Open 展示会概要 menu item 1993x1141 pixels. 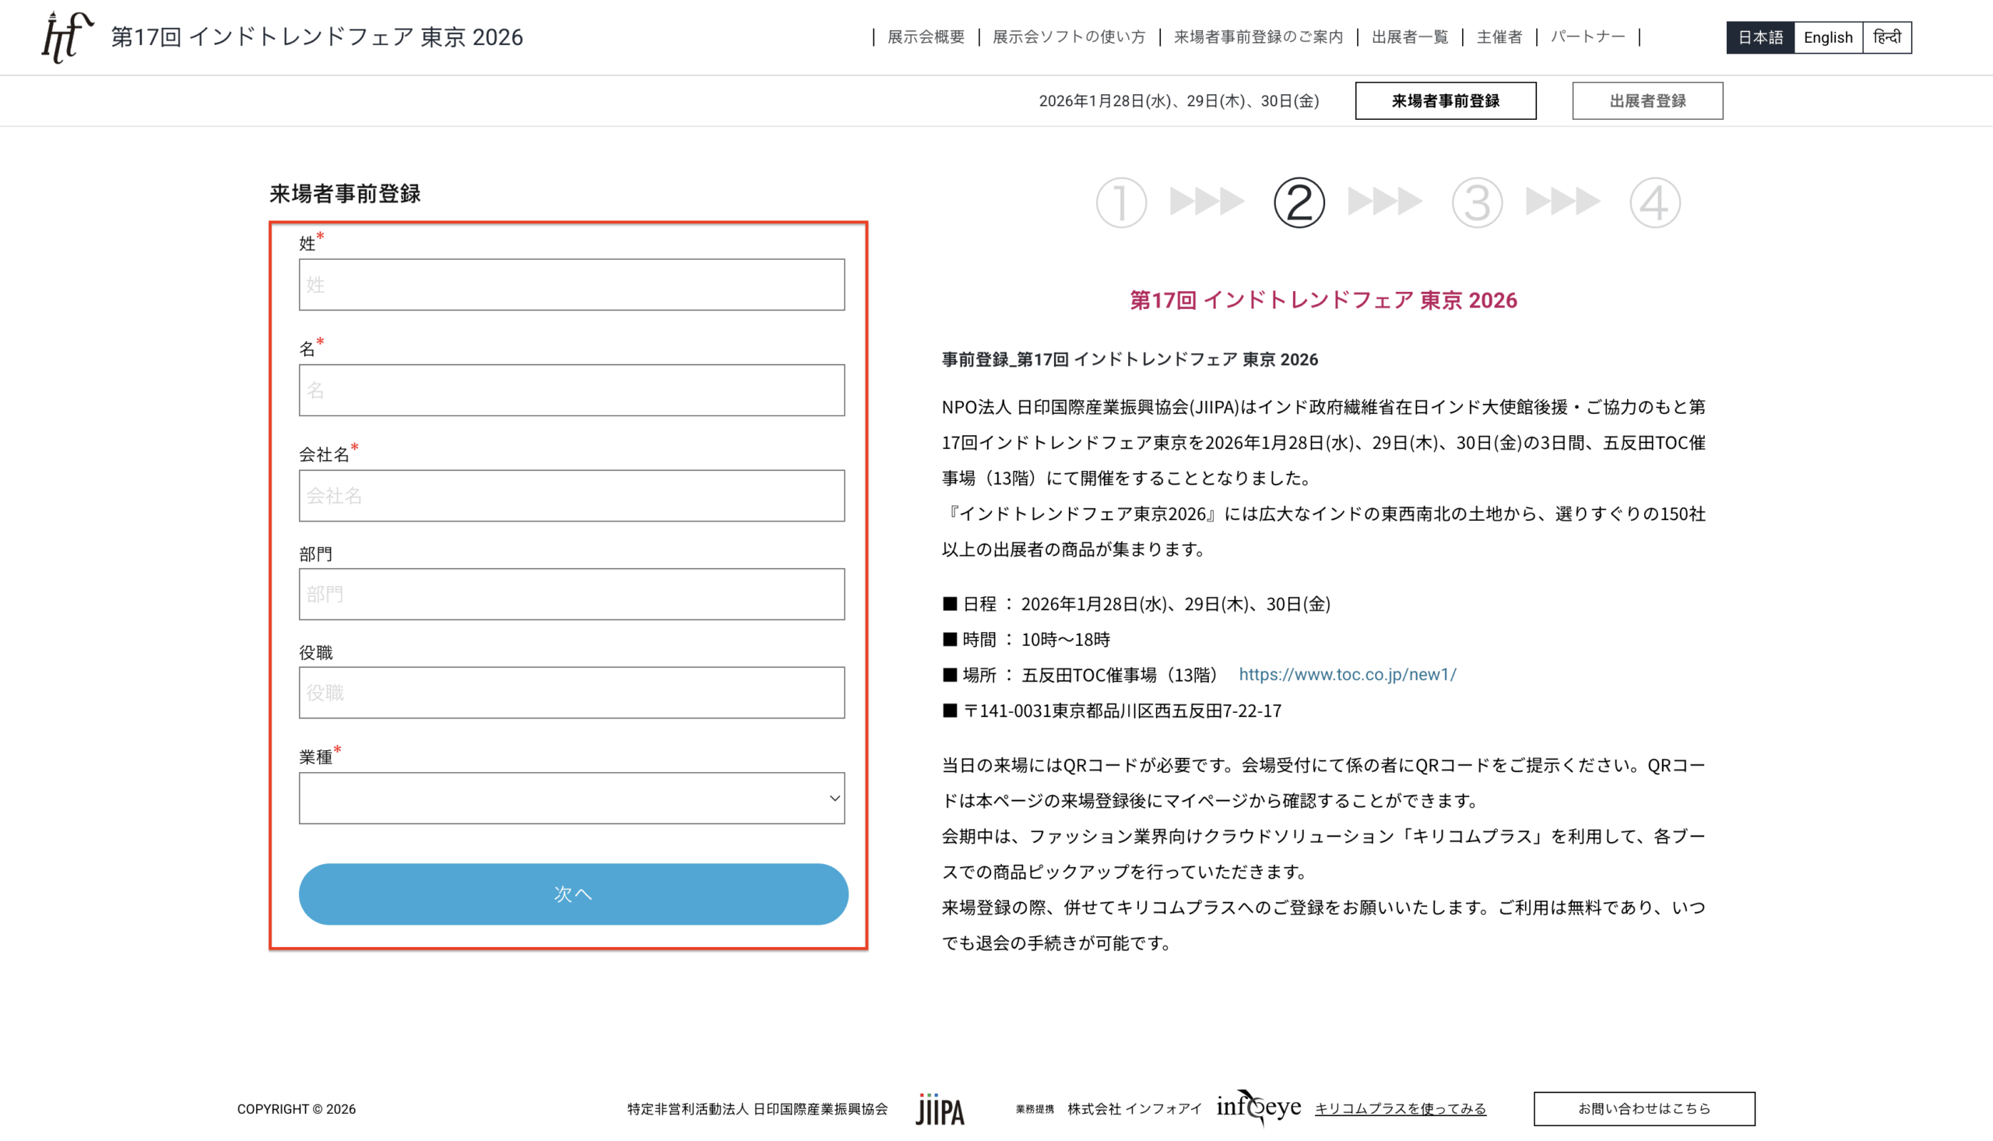[926, 37]
